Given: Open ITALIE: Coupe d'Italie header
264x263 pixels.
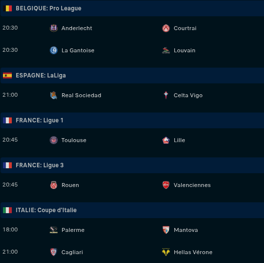Looking at the screenshot, I should coord(132,210).
